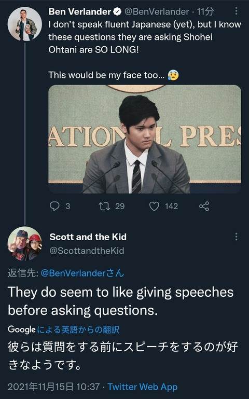Follow the @BenVerlanderさん reply-to link
The image size is (249, 399).
coord(82,273)
